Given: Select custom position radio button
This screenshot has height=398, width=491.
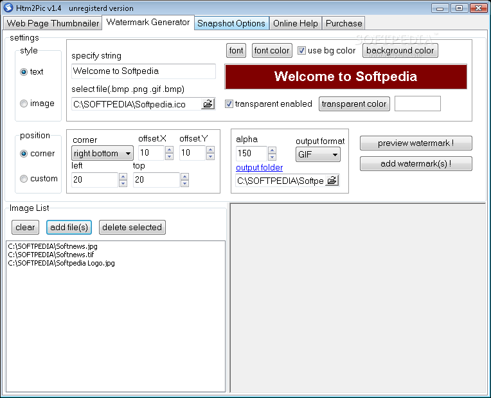Looking at the screenshot, I should pyautogui.click(x=24, y=179).
